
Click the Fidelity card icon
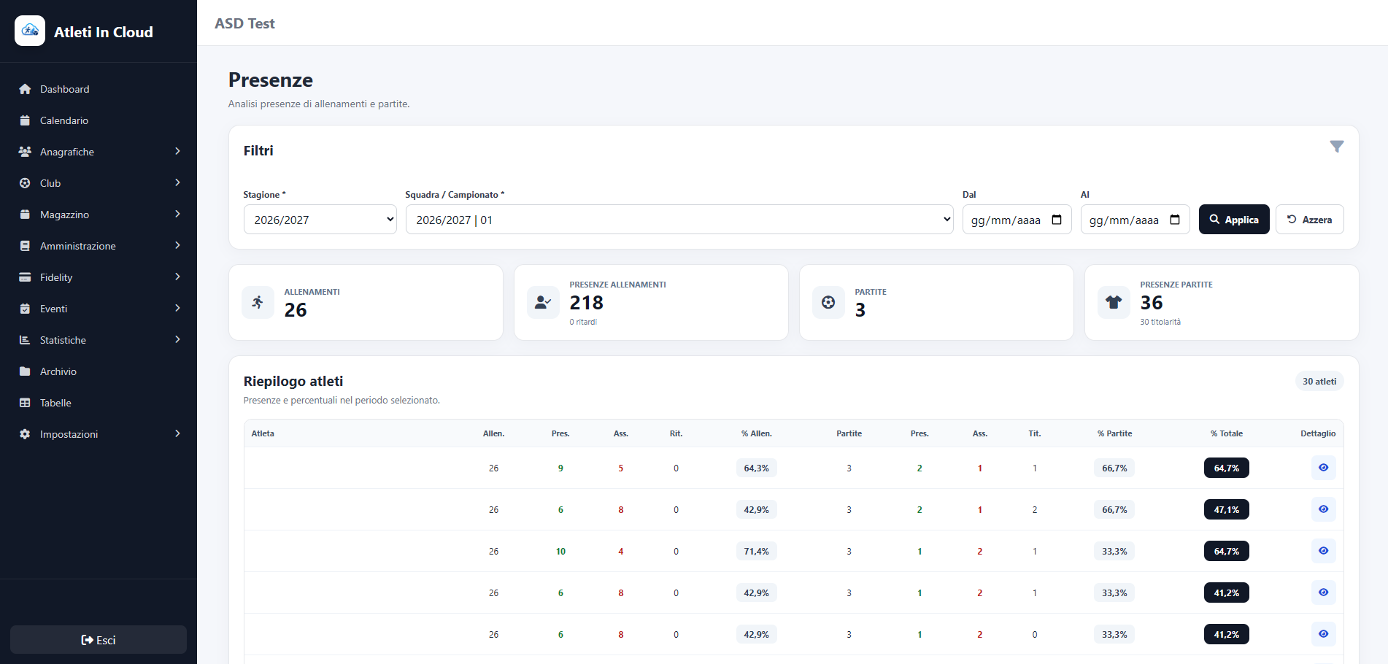tap(25, 277)
